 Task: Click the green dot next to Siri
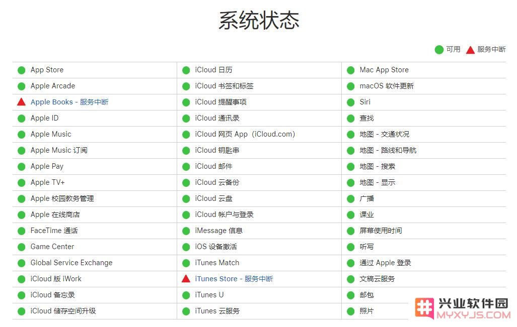[350, 102]
